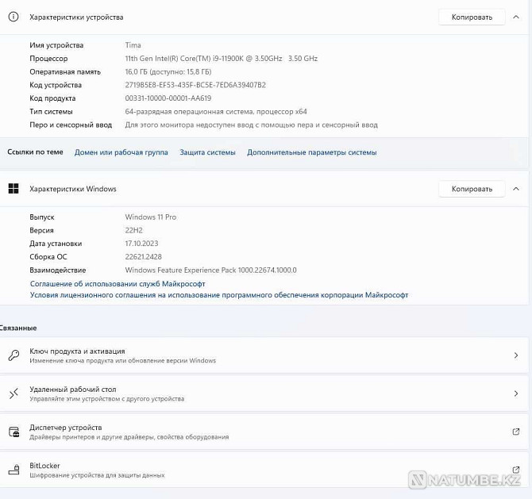Click the Ссылки по теме label
The height and width of the screenshot is (499, 532).
(x=35, y=152)
